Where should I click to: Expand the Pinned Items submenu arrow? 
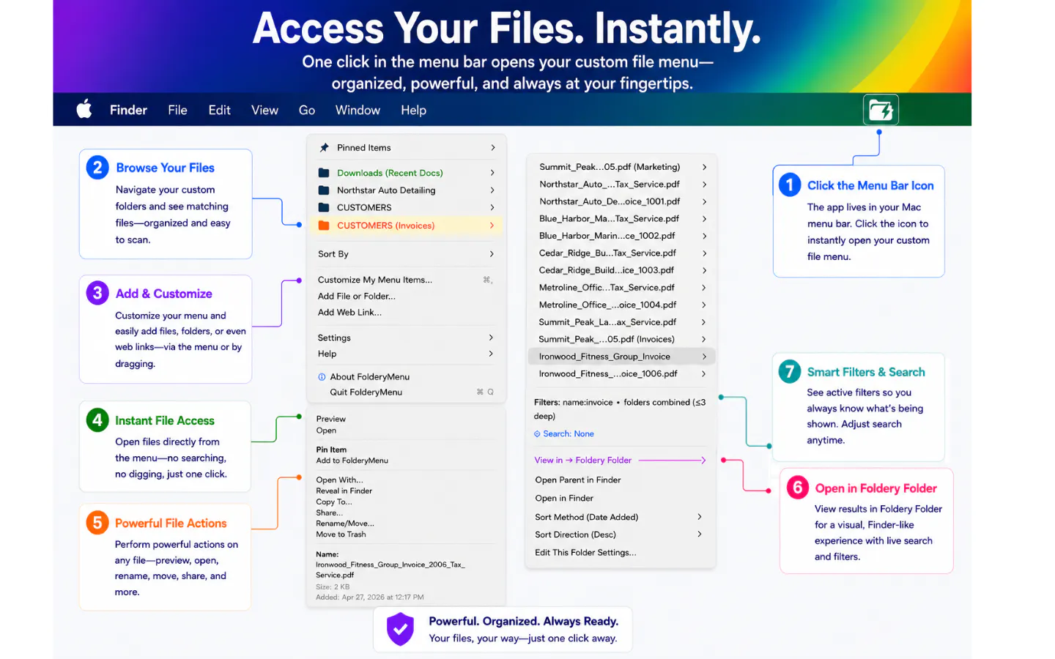point(492,148)
